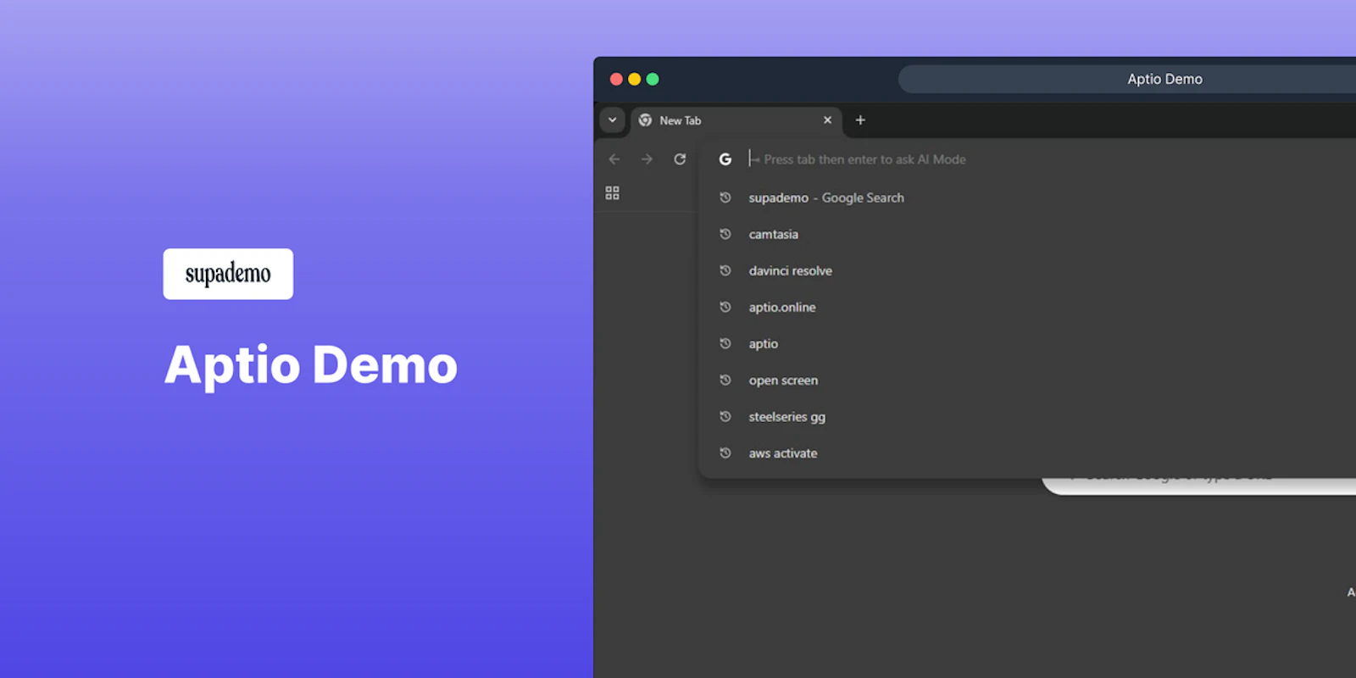The image size is (1356, 678).
Task: Click the history icon beside 'aws activate'
Action: (725, 453)
